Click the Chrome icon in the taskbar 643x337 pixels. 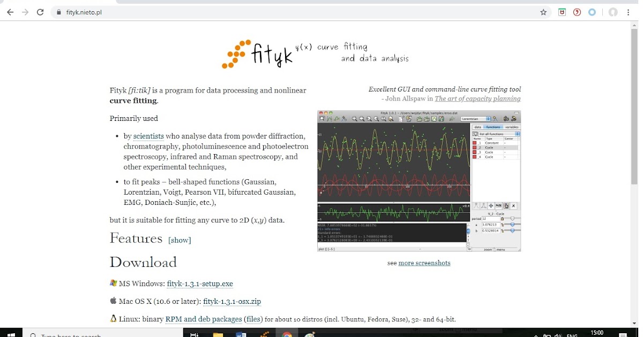pyautogui.click(x=287, y=334)
